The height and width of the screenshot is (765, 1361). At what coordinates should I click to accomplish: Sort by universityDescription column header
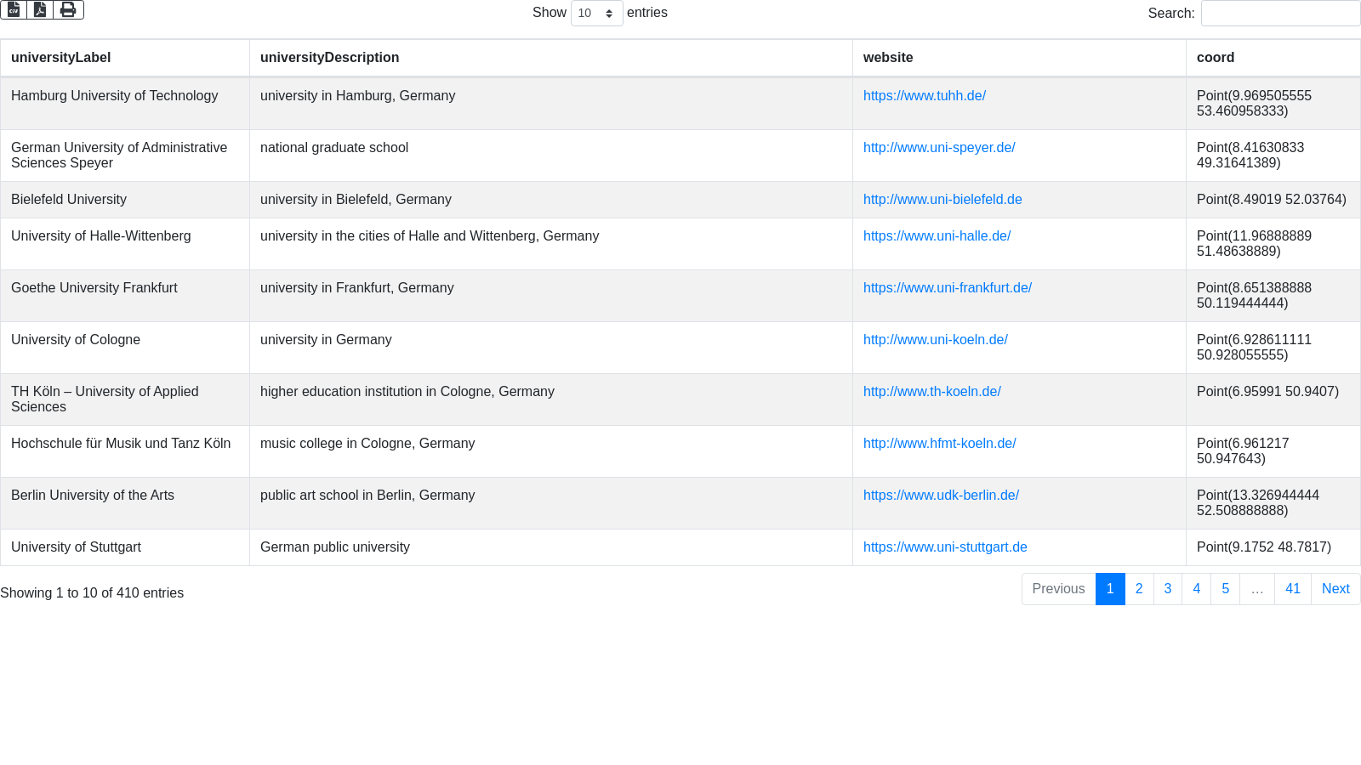[x=329, y=58]
